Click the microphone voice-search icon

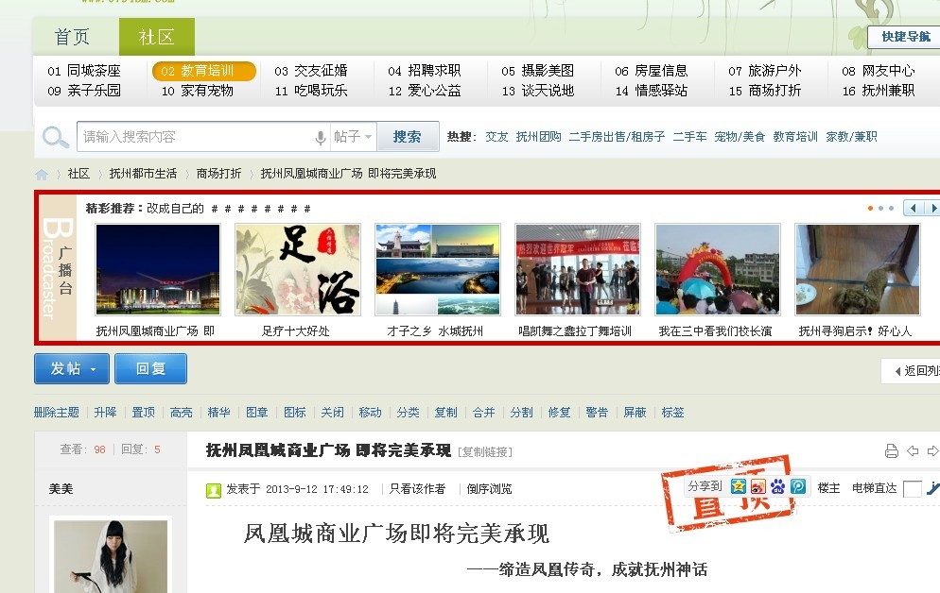[x=321, y=137]
